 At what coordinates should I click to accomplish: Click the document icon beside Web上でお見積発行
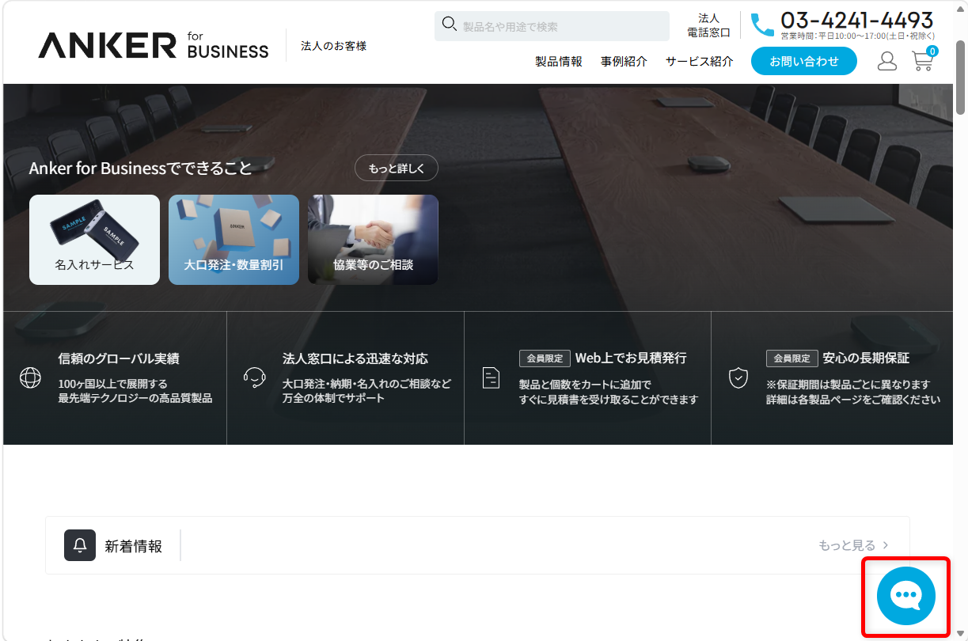[491, 377]
